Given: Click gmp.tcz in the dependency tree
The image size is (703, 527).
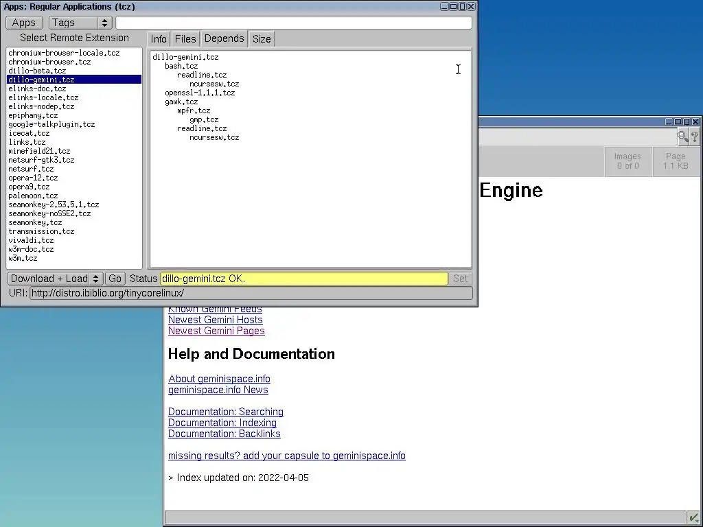Looking at the screenshot, I should point(204,119).
